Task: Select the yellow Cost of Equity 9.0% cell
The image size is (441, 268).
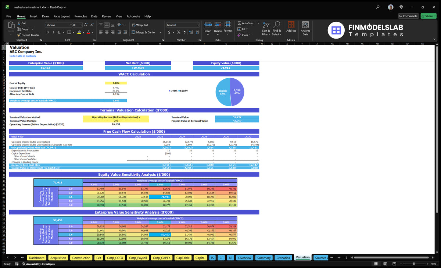Action: (x=116, y=83)
